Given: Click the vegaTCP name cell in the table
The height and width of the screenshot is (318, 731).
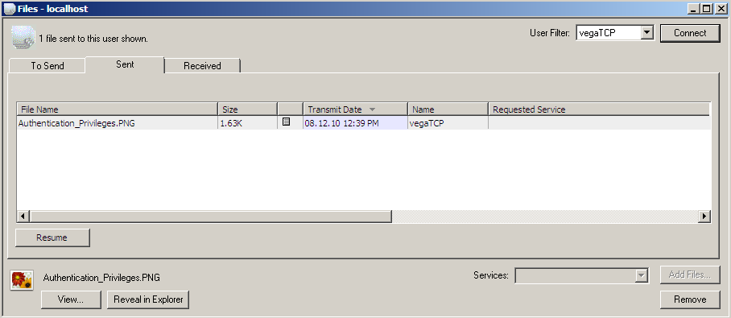Looking at the screenshot, I should [448, 123].
